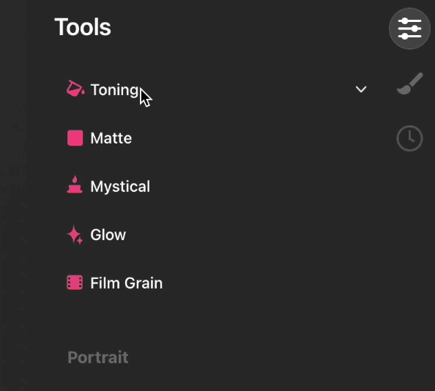The image size is (435, 391).
Task: Select the paintbrush tool icon
Action: (x=410, y=83)
